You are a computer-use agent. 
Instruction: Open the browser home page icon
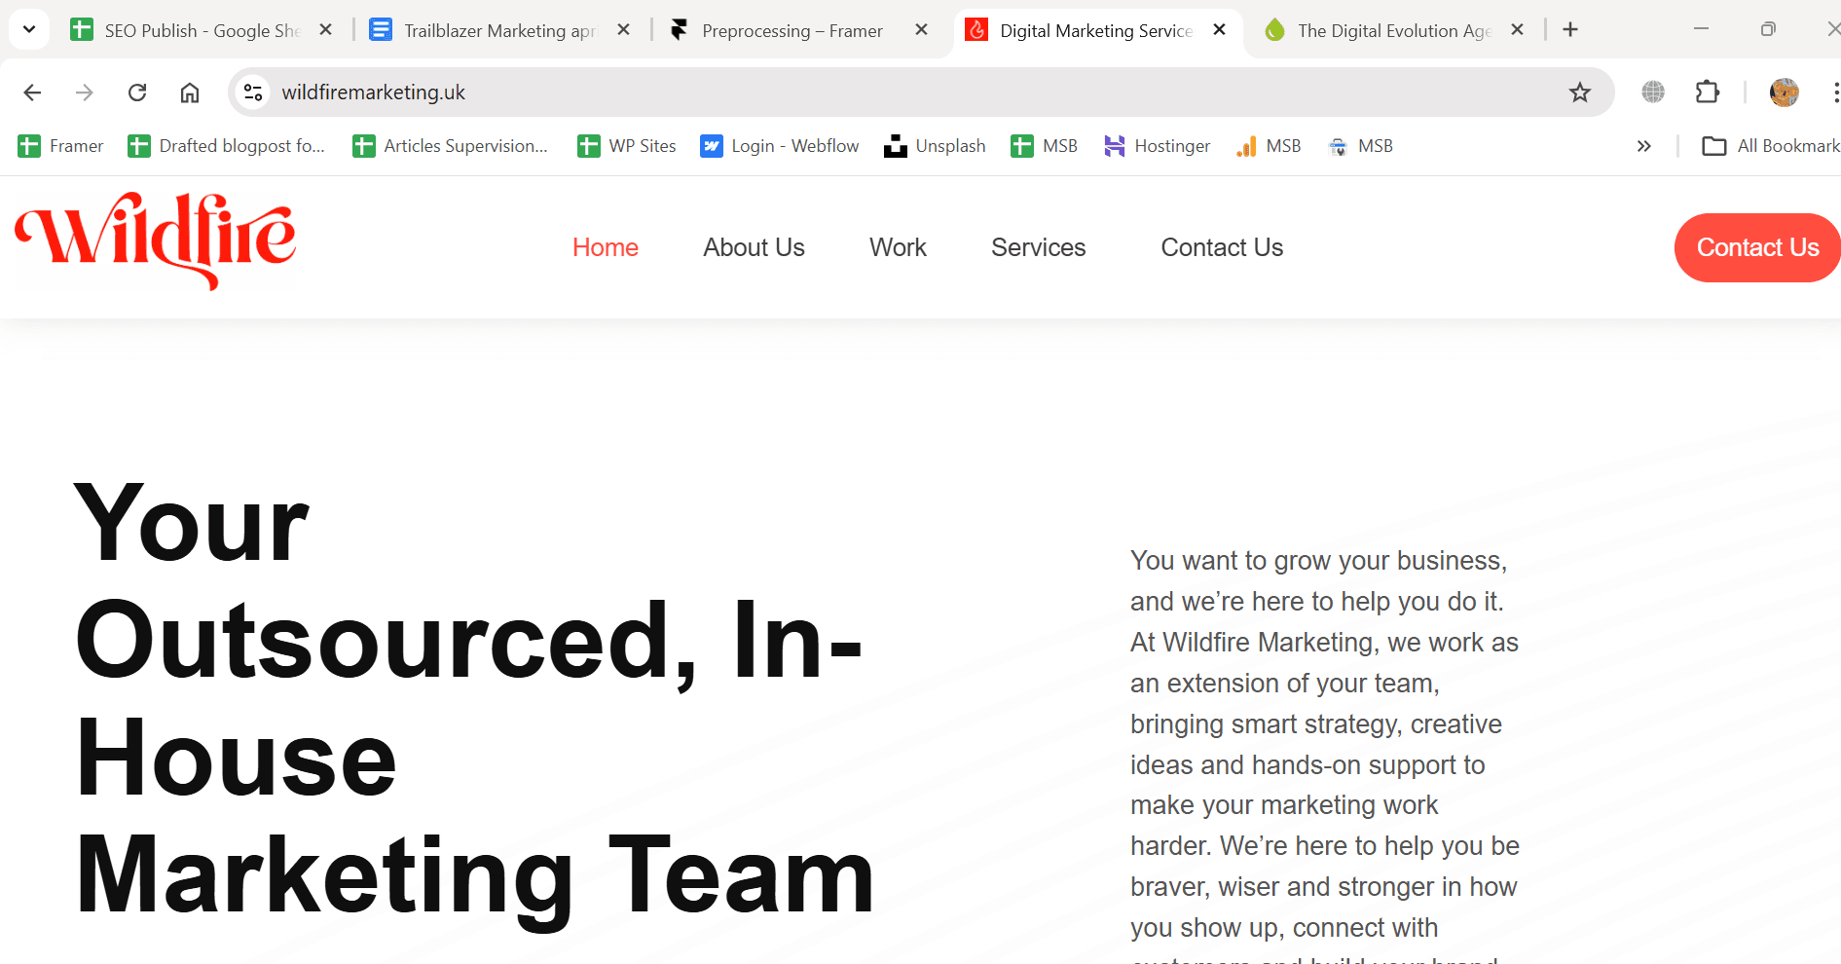pyautogui.click(x=190, y=92)
